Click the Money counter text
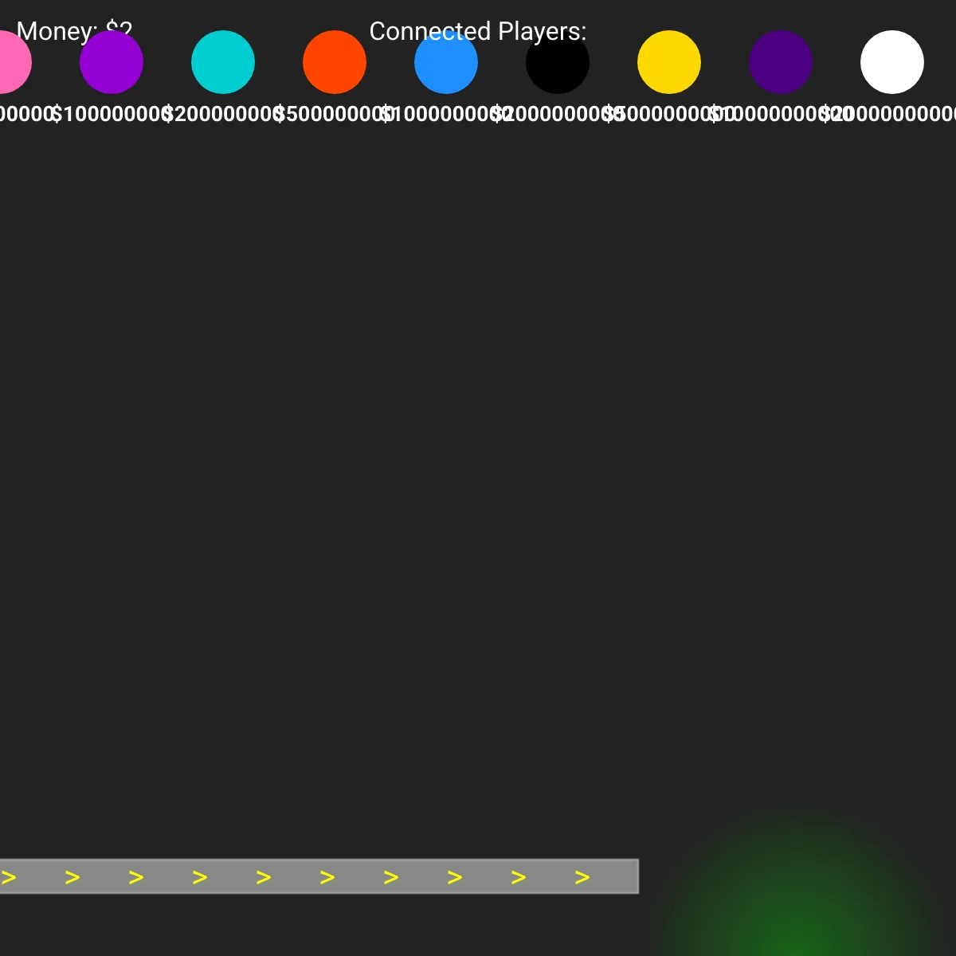 click(x=74, y=32)
